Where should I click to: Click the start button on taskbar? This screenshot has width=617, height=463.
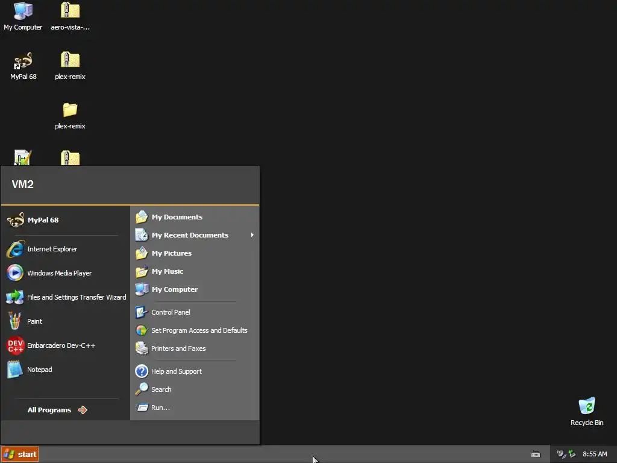pyautogui.click(x=20, y=455)
